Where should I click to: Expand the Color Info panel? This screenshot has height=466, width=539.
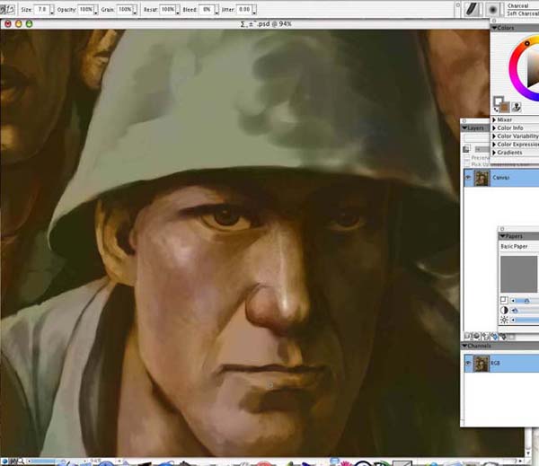click(x=494, y=127)
